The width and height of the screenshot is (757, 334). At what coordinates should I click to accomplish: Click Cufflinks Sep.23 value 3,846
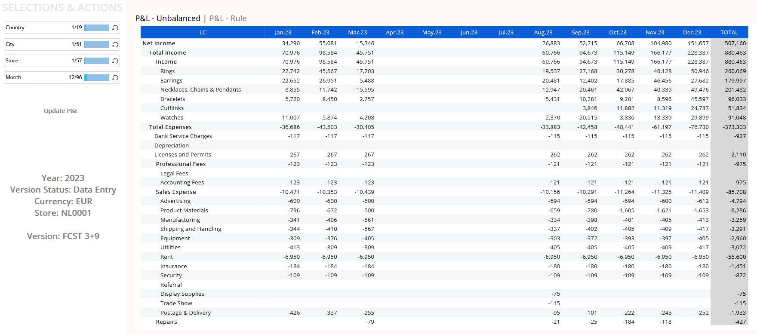click(x=590, y=108)
